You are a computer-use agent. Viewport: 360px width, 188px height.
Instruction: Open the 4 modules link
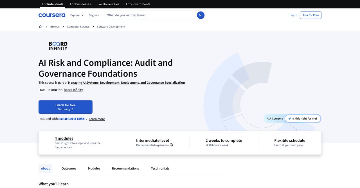pyautogui.click(x=64, y=138)
